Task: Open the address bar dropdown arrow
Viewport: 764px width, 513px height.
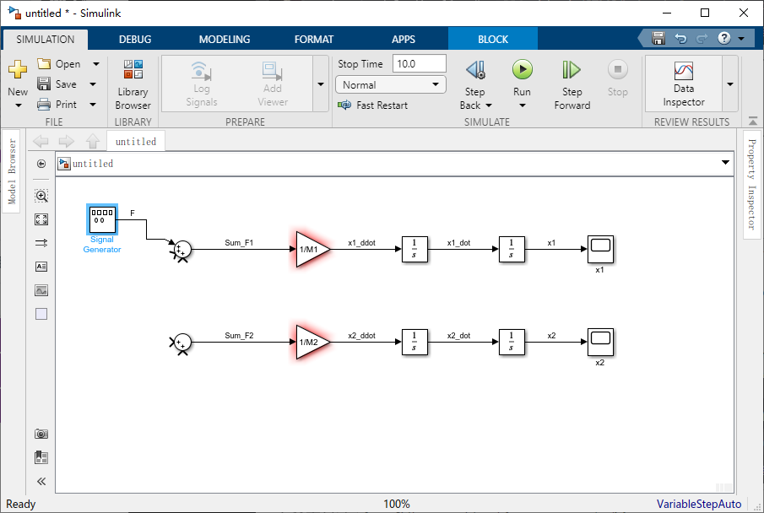Action: click(725, 163)
